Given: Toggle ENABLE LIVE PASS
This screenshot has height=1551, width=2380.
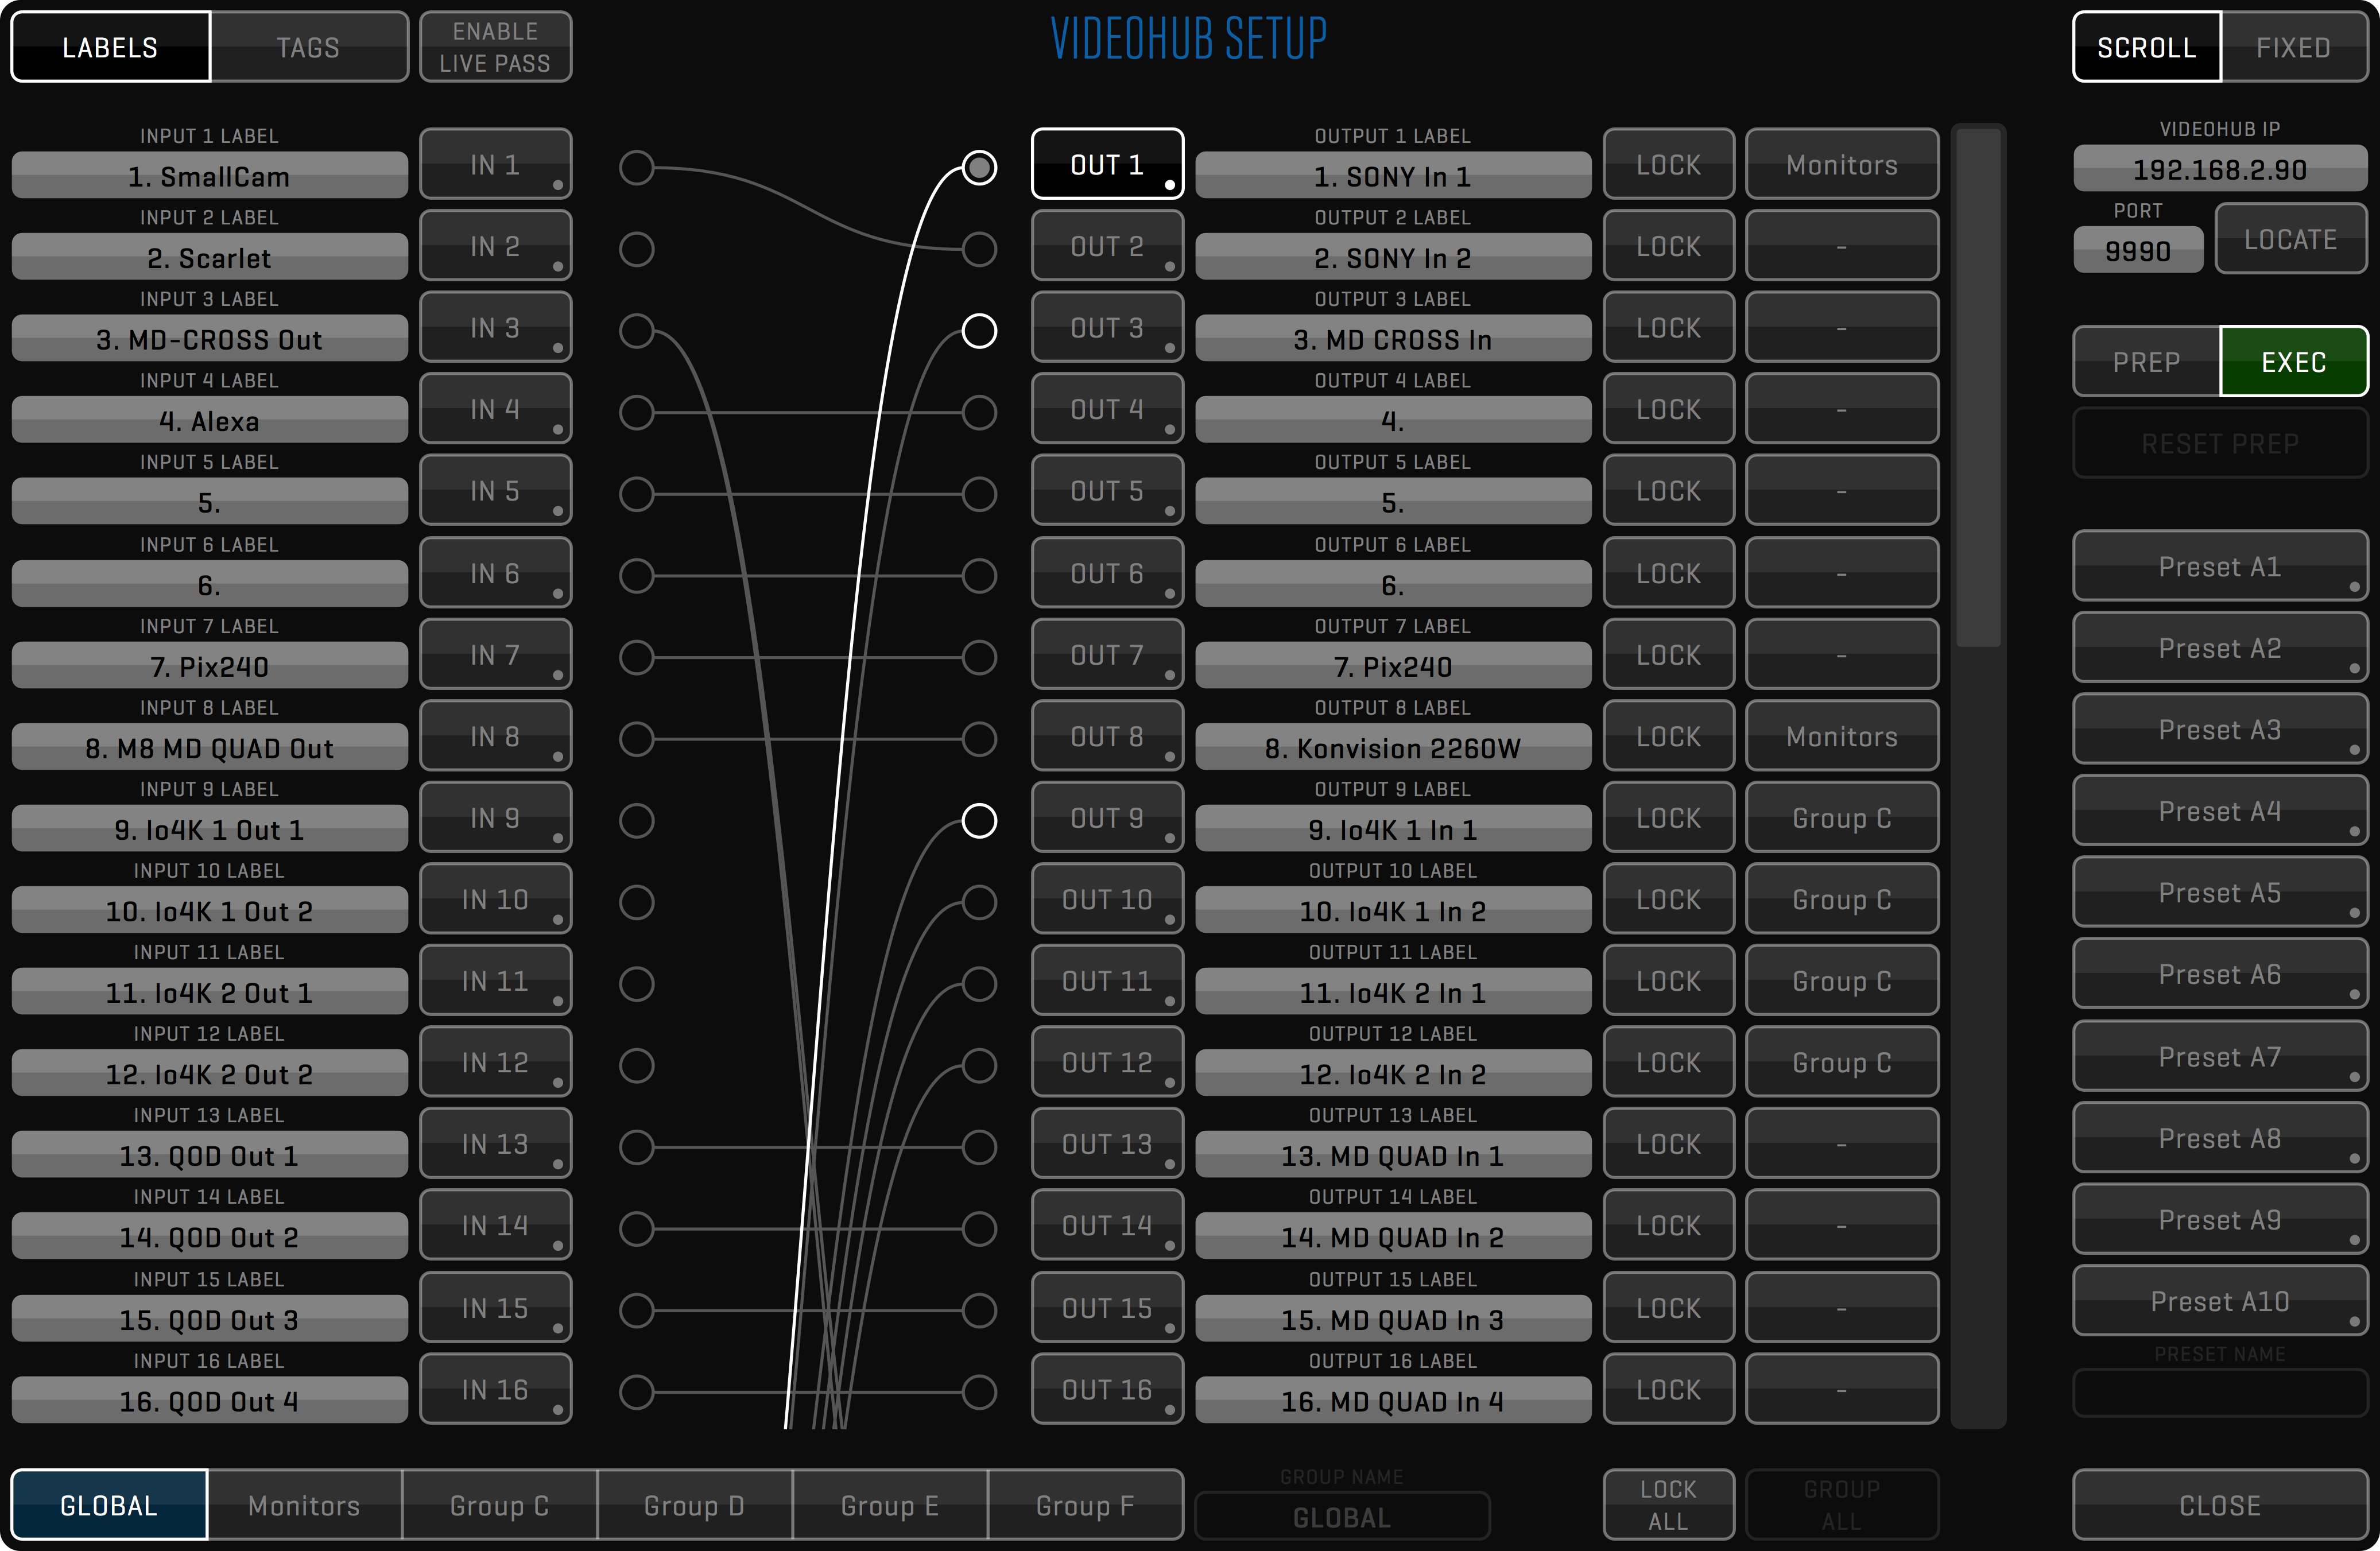Looking at the screenshot, I should click(495, 47).
